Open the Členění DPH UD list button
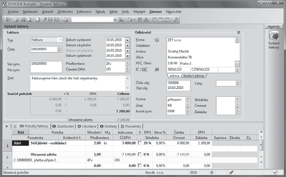This screenshot has height=177, width=286. click(x=128, y=70)
